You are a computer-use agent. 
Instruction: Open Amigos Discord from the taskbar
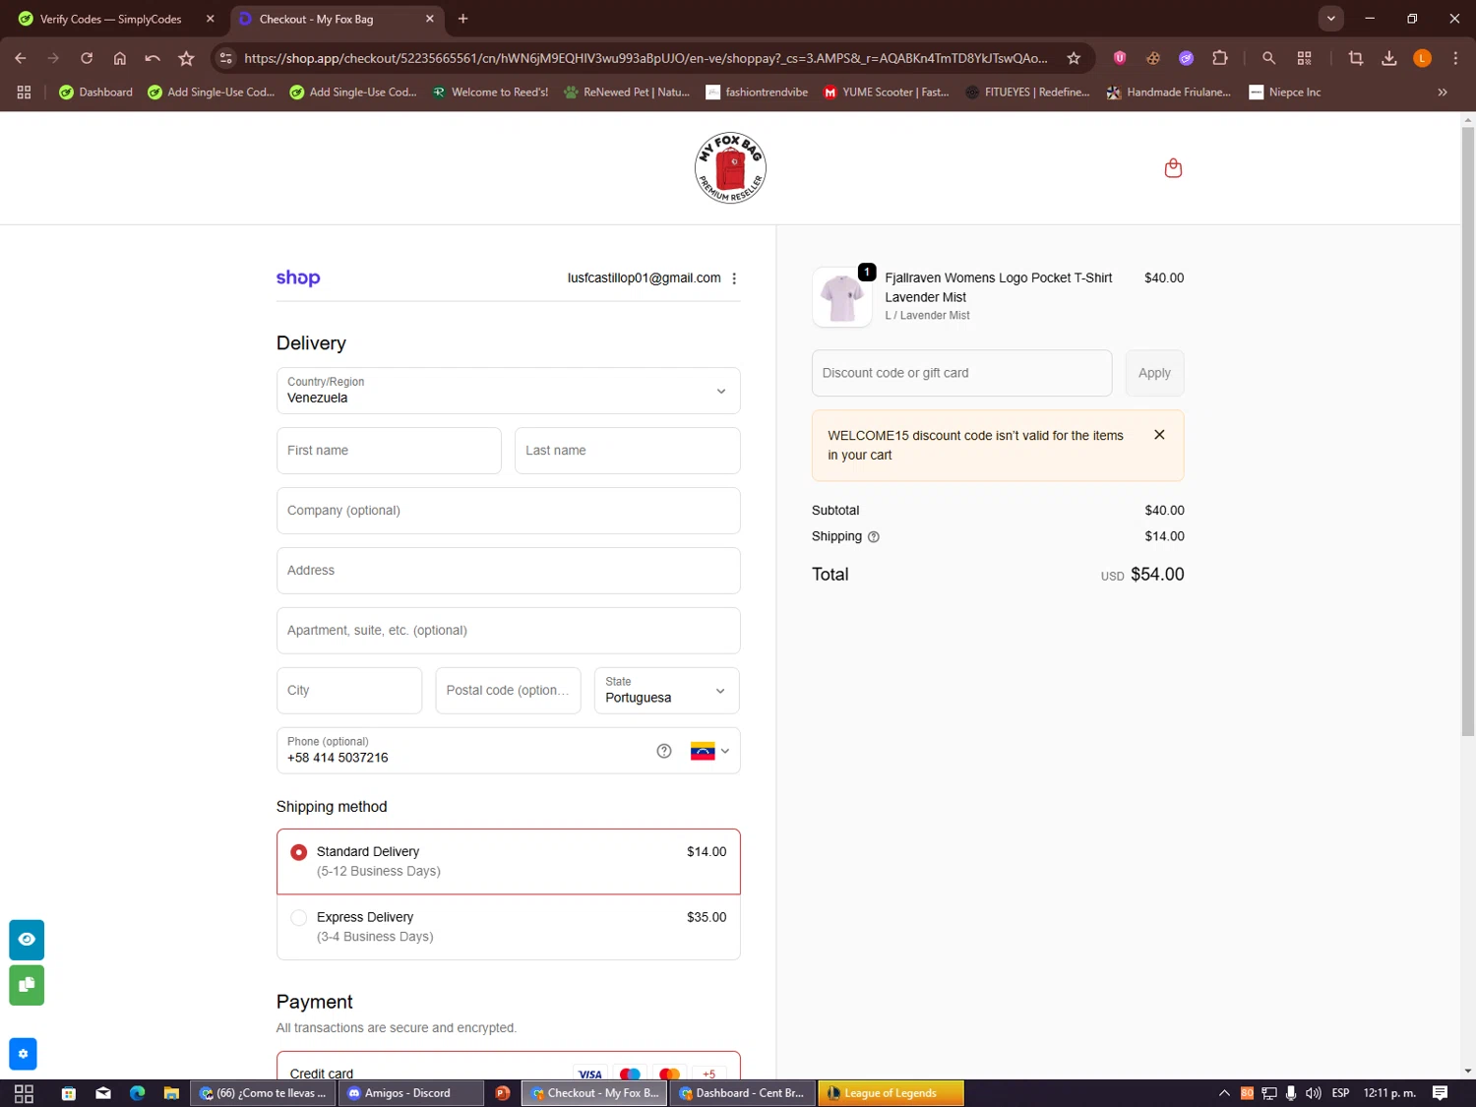[411, 1093]
